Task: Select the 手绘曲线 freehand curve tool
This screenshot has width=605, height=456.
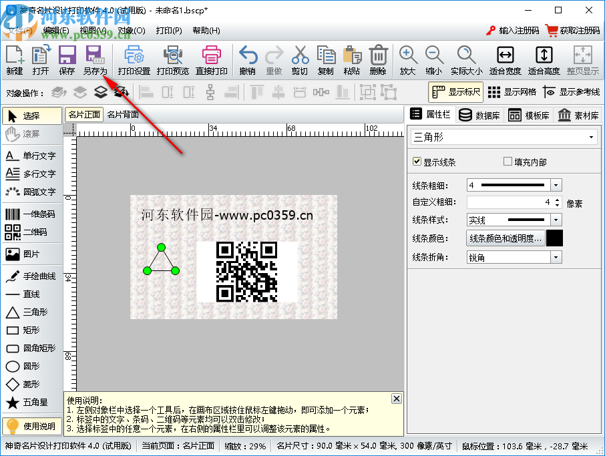Action: click(31, 276)
